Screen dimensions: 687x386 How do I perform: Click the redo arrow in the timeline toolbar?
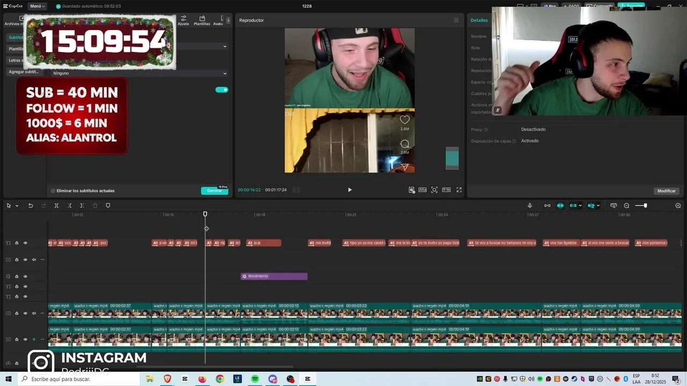point(43,205)
